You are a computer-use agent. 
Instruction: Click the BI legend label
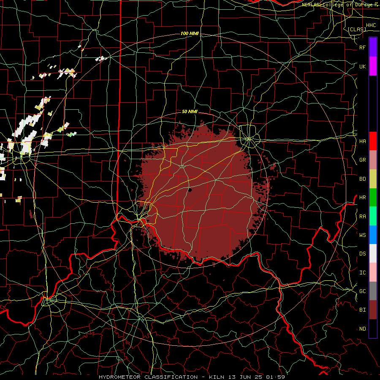(x=362, y=310)
